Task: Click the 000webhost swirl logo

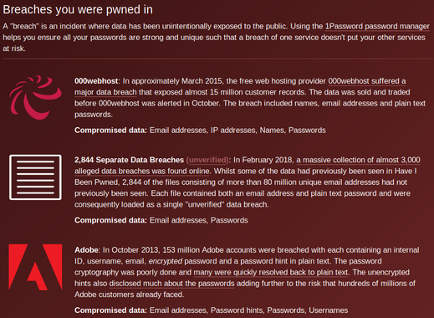Action: click(x=35, y=97)
